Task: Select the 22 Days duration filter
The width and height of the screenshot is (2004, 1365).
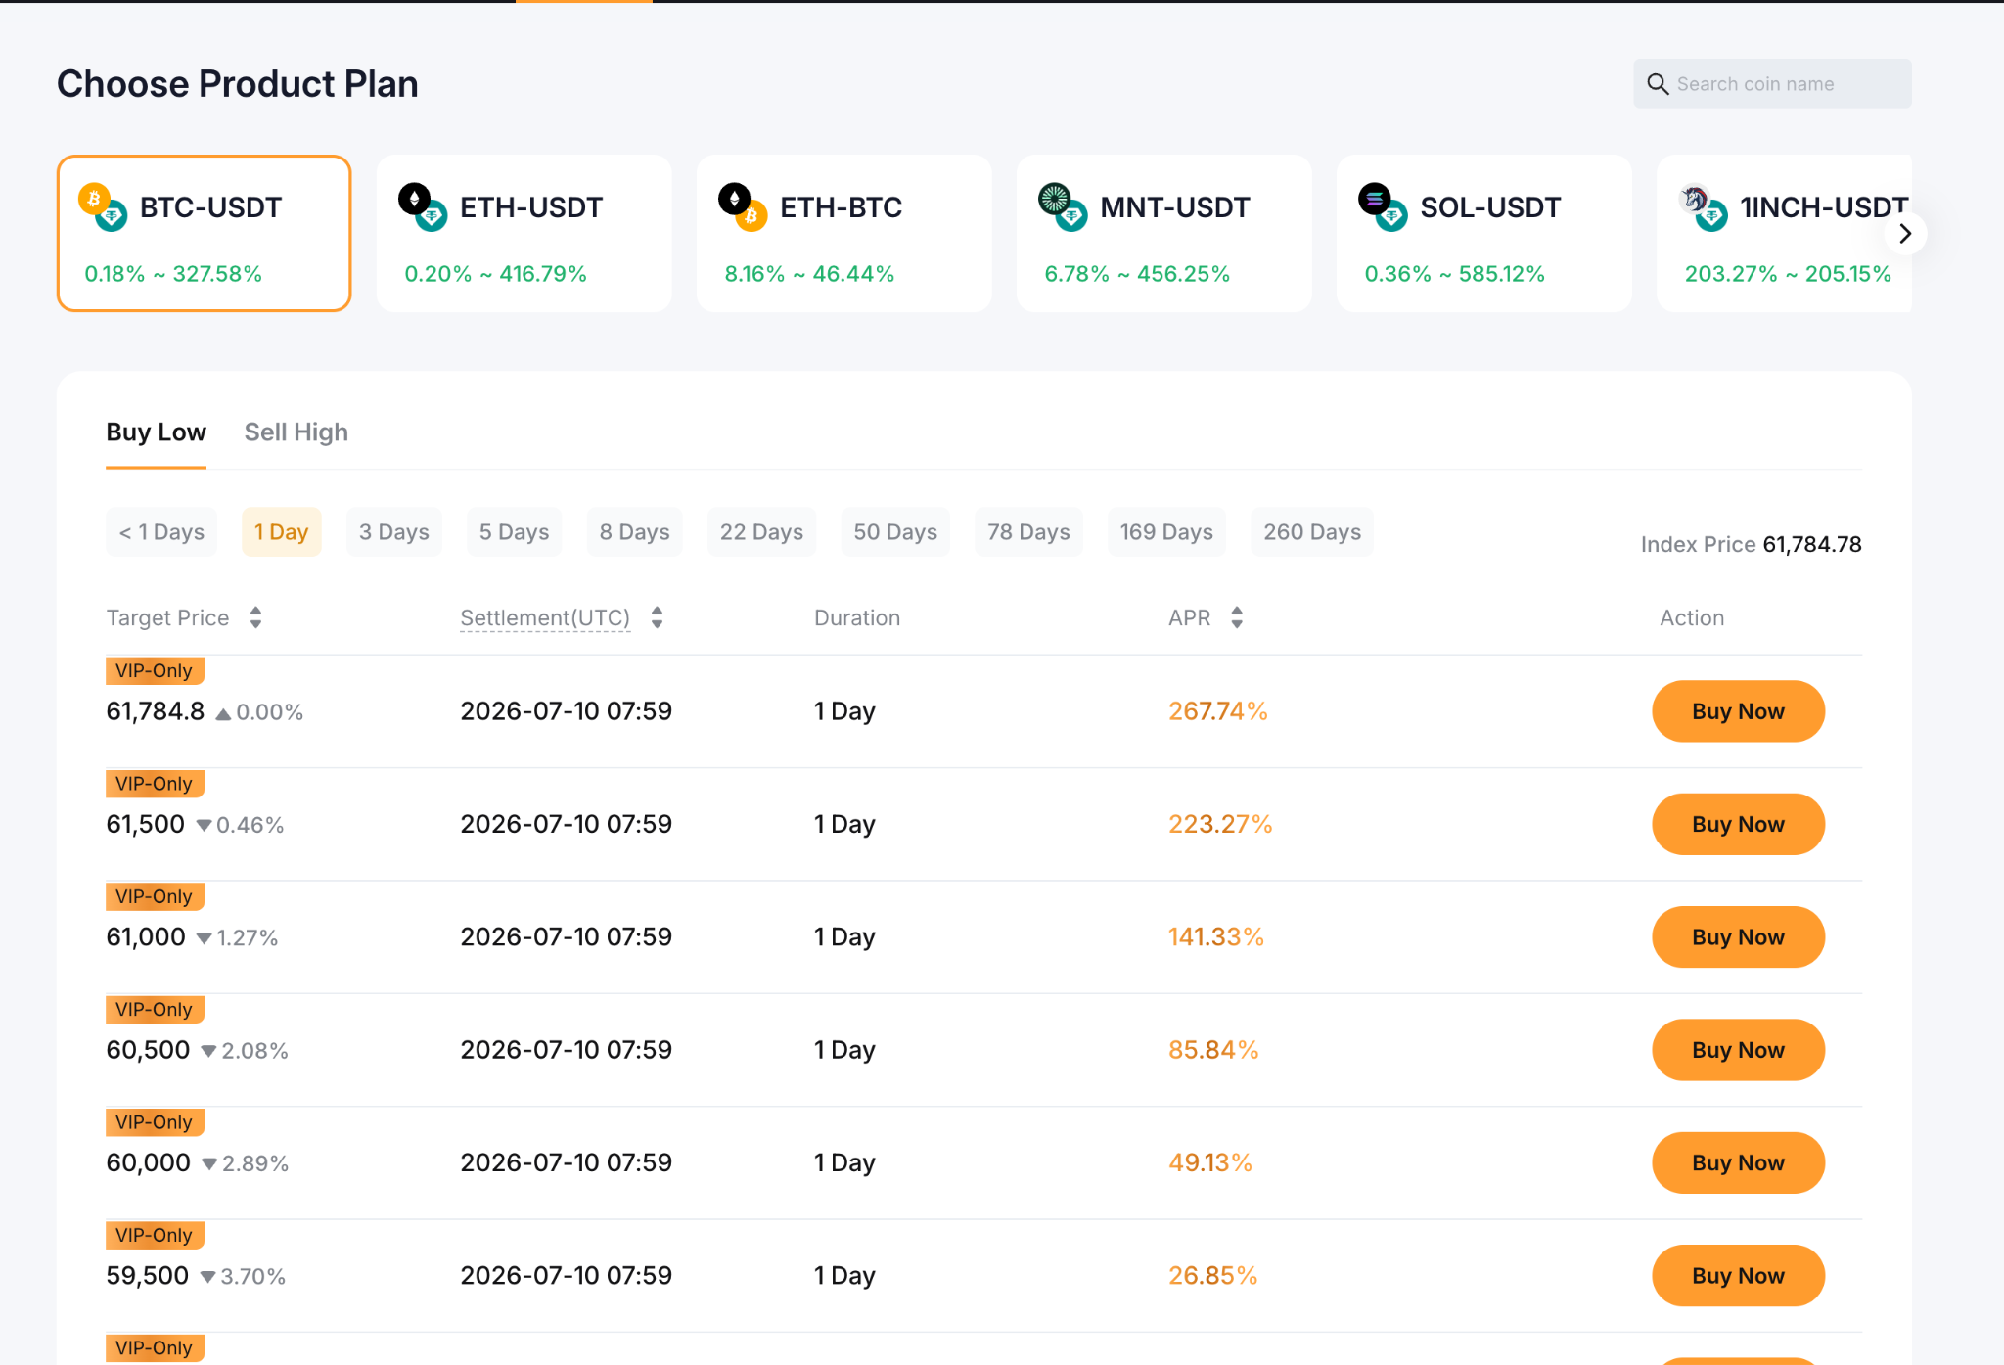Action: coord(761,532)
